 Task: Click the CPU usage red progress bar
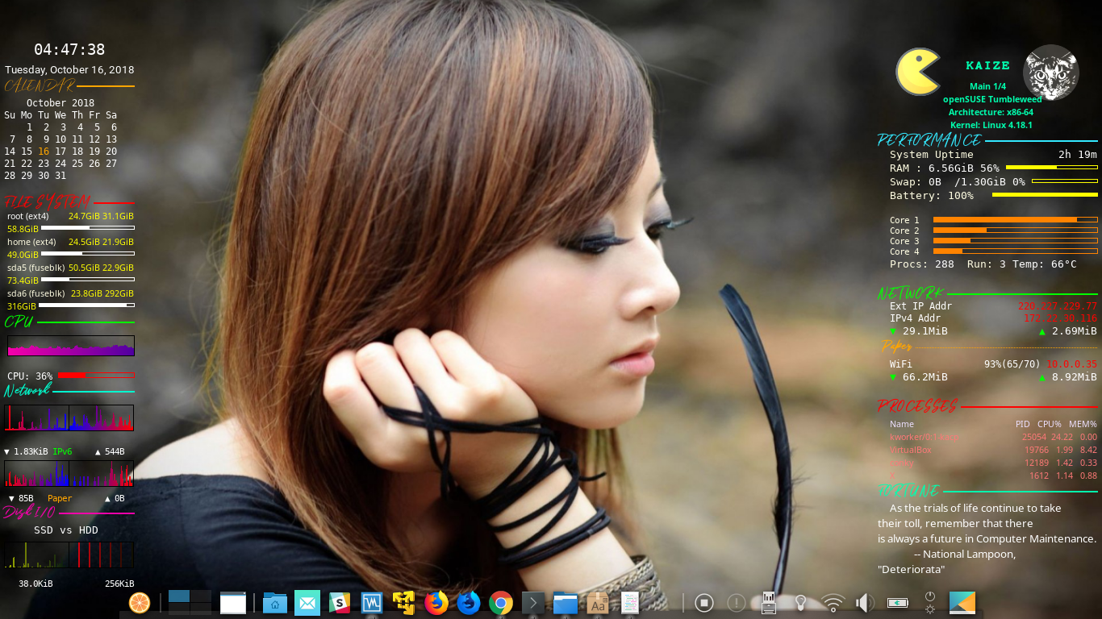tap(96, 376)
